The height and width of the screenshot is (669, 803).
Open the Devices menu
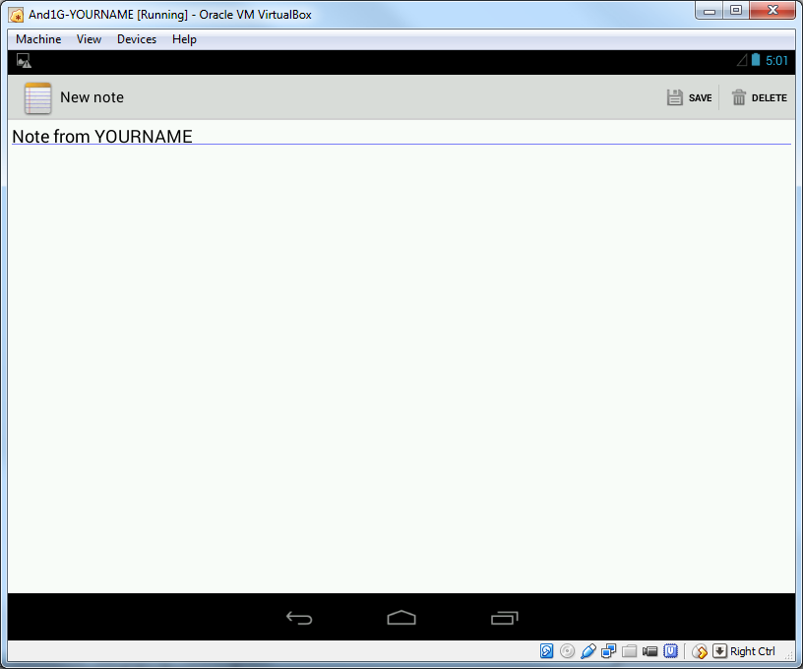[137, 39]
